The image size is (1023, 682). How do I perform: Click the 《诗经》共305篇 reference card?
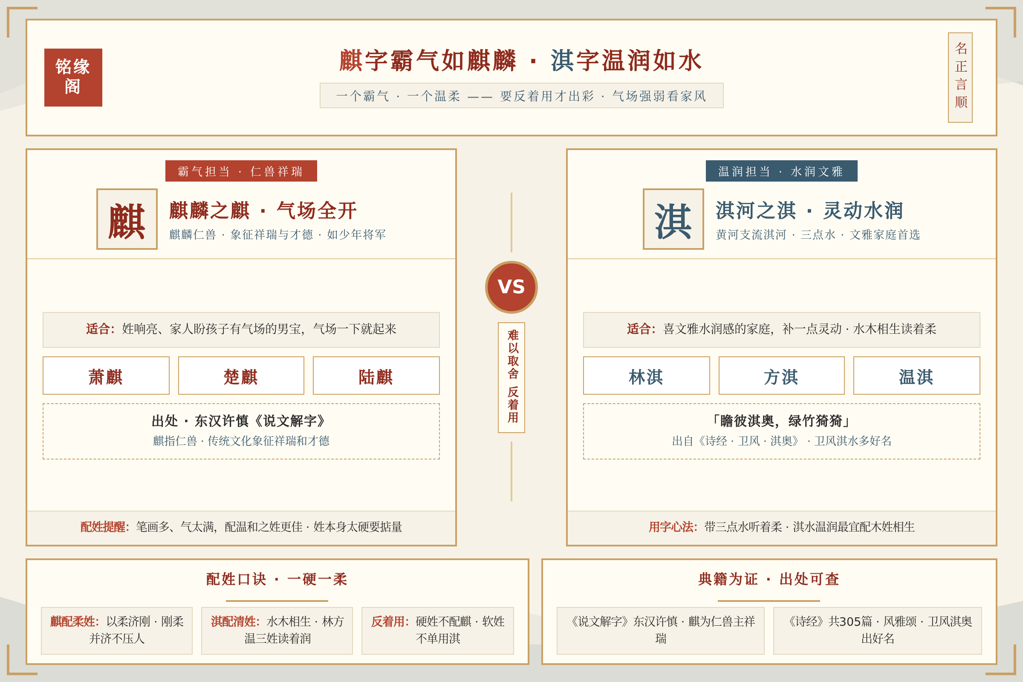pos(877,631)
